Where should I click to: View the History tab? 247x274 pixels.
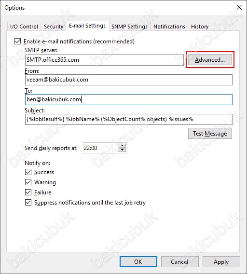pyautogui.click(x=199, y=27)
